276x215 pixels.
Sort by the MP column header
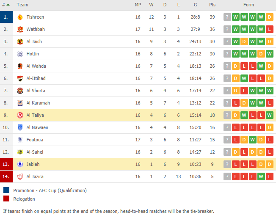point(138,5)
